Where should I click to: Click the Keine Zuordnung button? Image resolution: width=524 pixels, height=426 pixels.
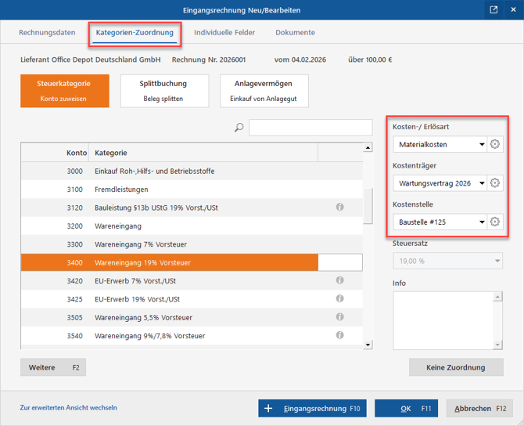(x=456, y=367)
